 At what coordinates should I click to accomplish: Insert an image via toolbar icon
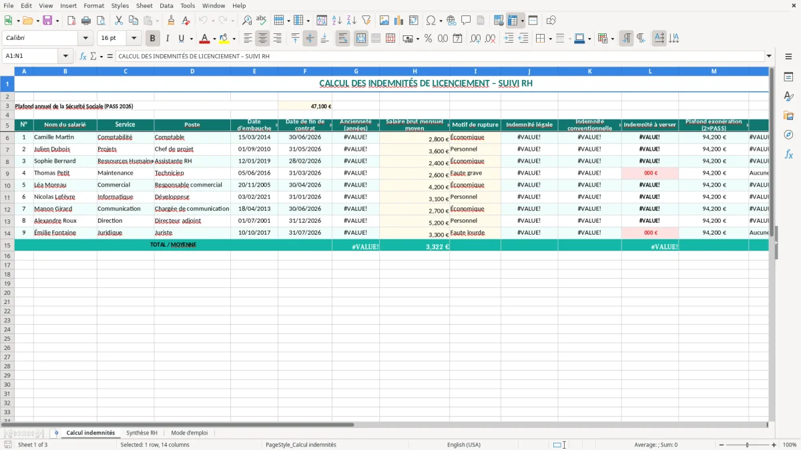tap(384, 21)
